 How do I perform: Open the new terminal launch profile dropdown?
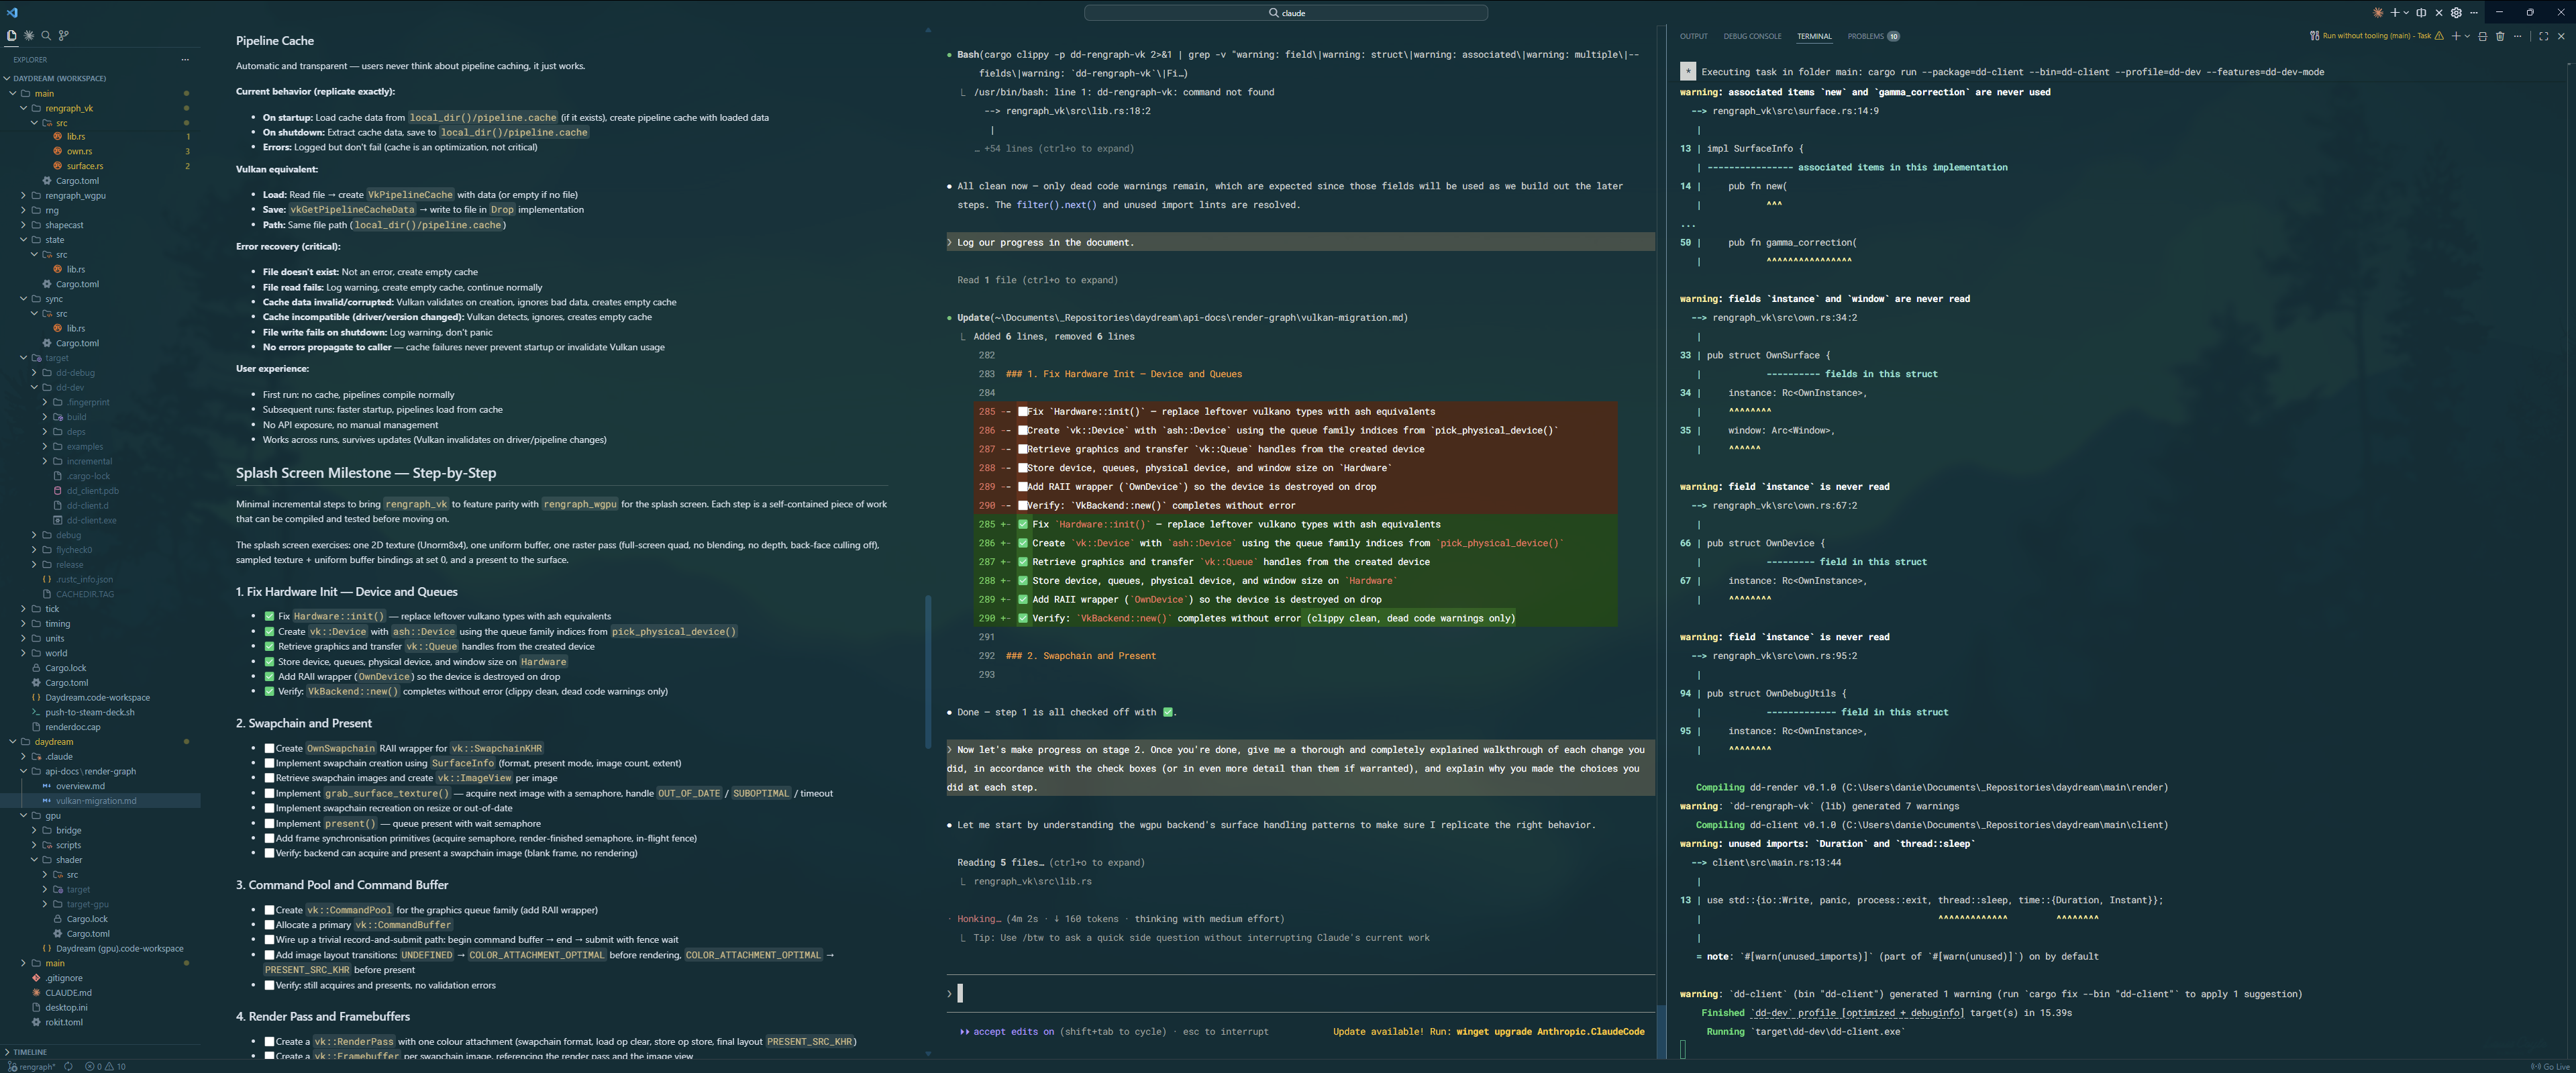[2467, 36]
